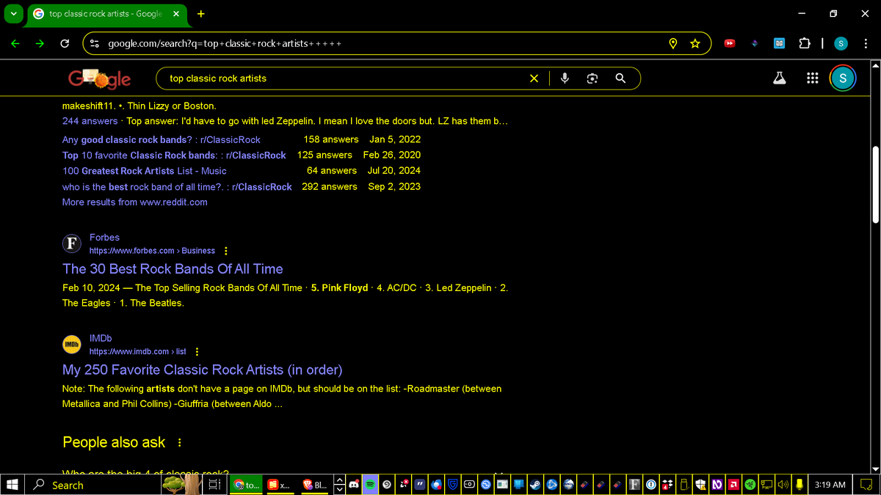The width and height of the screenshot is (881, 495).
Task: Clear the search box with the X
Action: [x=534, y=78]
